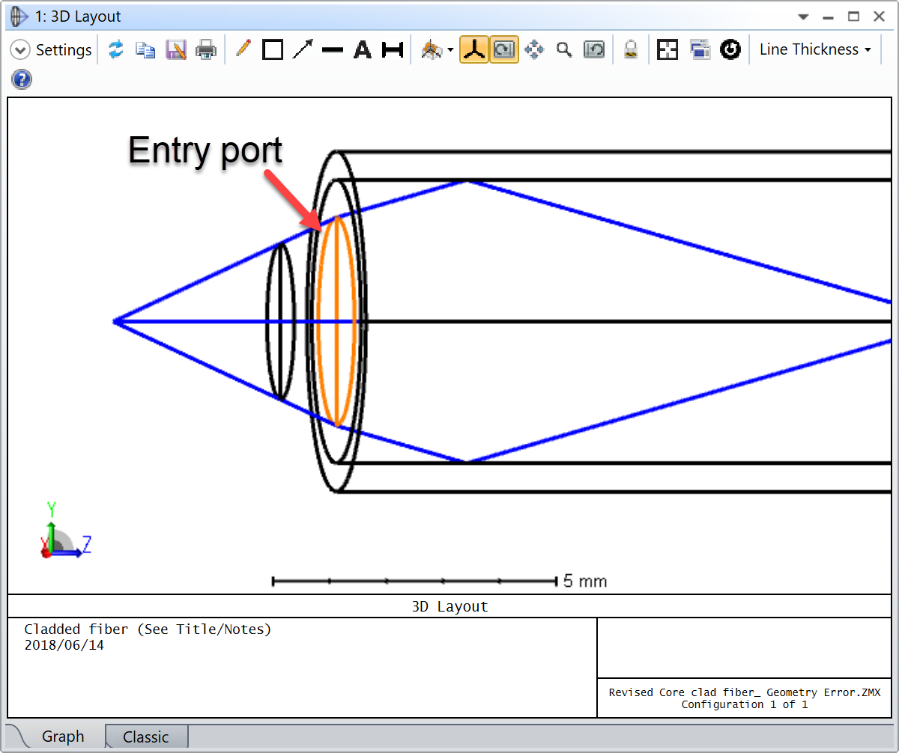Minimize the 3D Layout window
This screenshot has width=899, height=753.
(828, 16)
